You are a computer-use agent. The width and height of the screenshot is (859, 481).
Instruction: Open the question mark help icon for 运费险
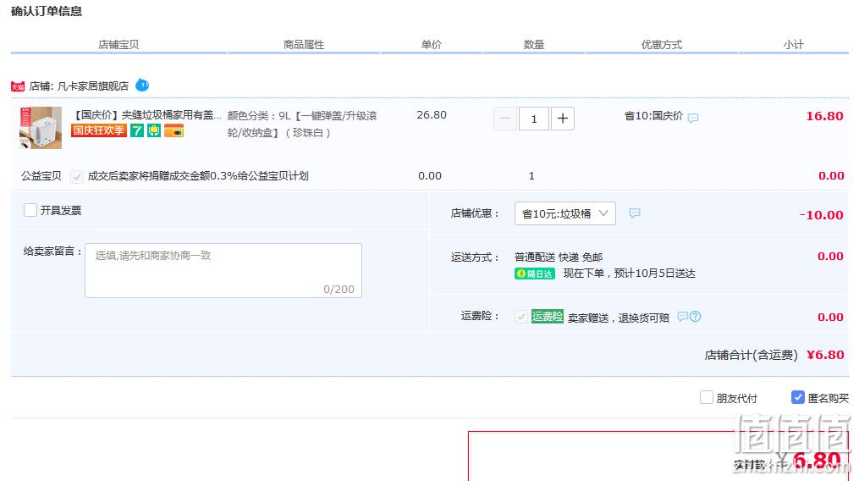coord(695,317)
